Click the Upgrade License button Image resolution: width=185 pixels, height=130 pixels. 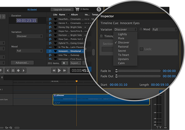point(62,9)
